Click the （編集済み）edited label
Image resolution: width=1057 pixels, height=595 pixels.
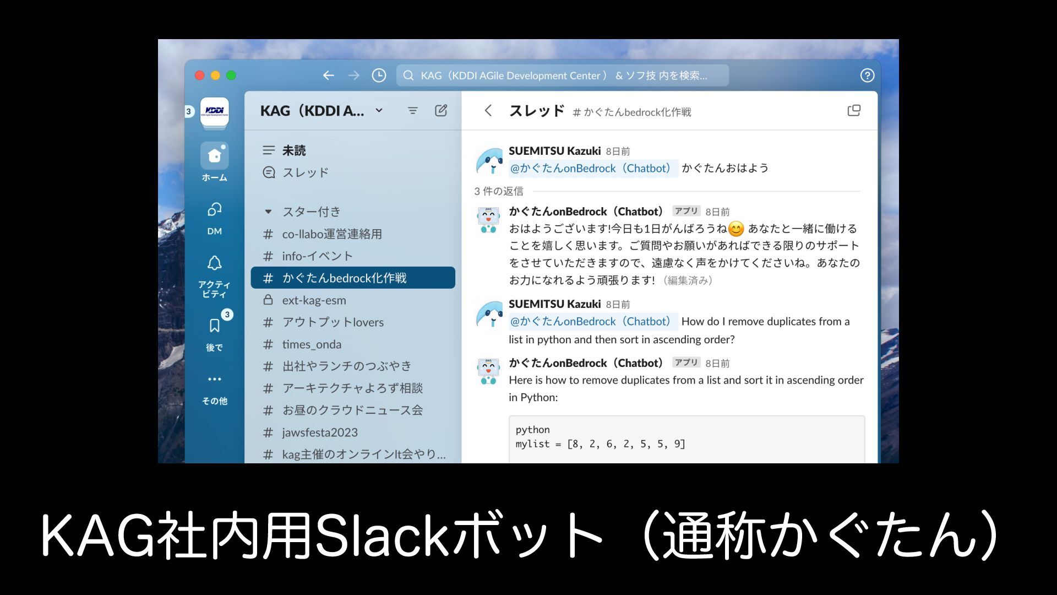point(688,280)
